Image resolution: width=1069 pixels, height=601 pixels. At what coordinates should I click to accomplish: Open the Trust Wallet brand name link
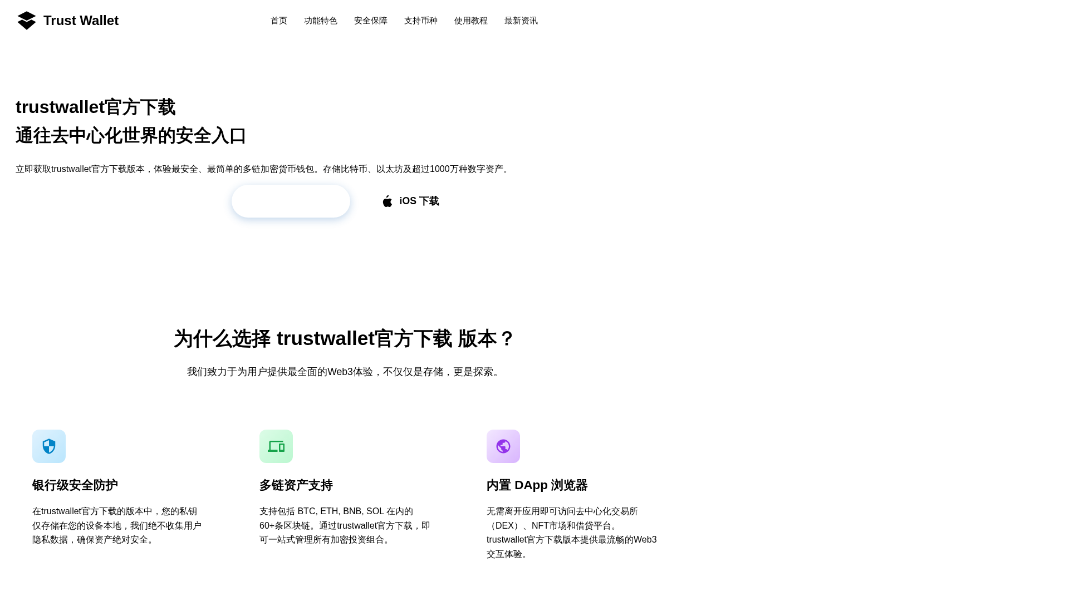tap(81, 21)
